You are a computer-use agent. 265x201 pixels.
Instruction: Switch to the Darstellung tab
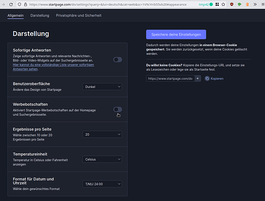point(40,16)
